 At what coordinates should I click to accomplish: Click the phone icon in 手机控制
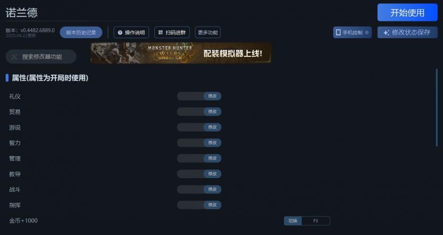(x=338, y=32)
